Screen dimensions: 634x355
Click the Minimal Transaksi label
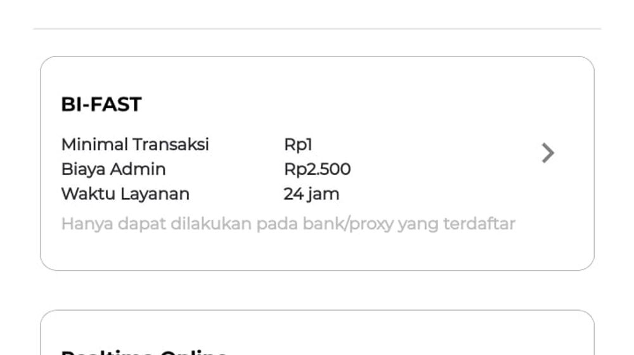click(134, 145)
